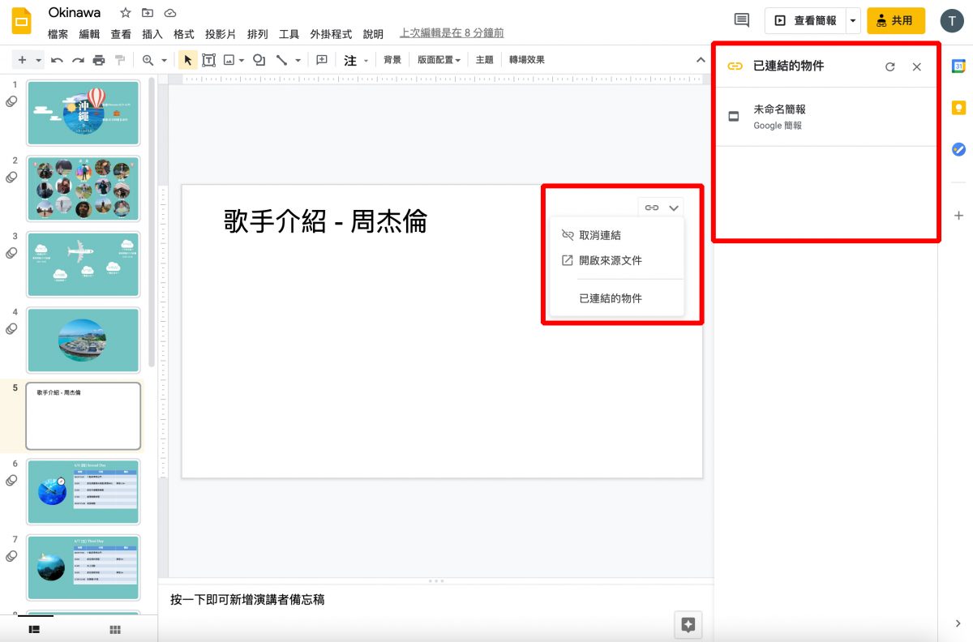Expand new slide layout dropdown arrow
Viewport: 973px width, 642px height.
click(38, 60)
